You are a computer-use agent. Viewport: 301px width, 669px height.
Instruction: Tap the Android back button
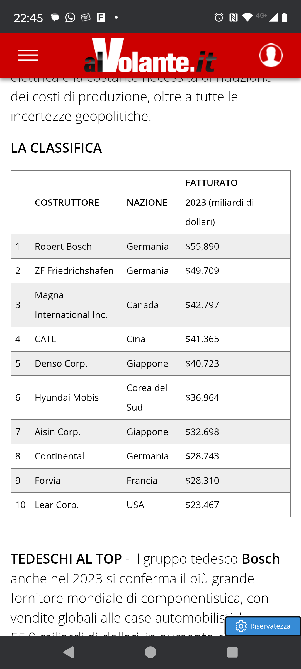click(69, 652)
